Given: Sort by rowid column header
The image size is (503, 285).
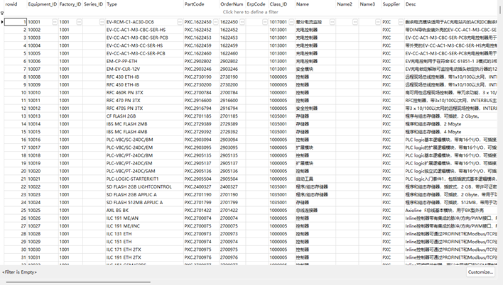Looking at the screenshot, I should [x=16, y=4].
